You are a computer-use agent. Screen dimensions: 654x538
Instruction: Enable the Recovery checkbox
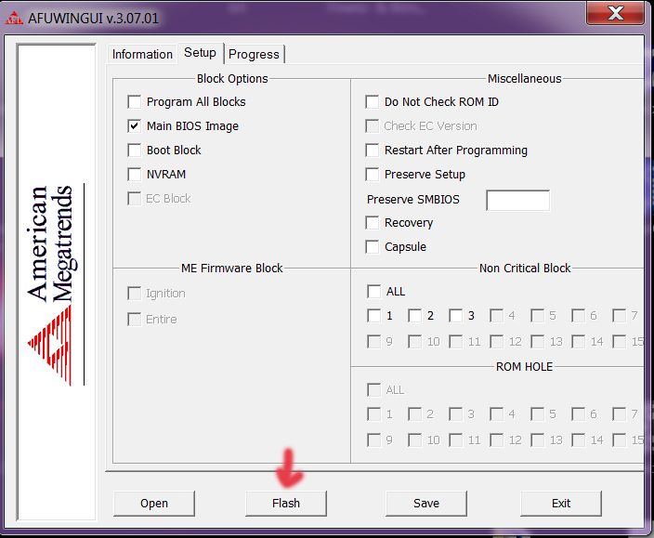(x=372, y=223)
